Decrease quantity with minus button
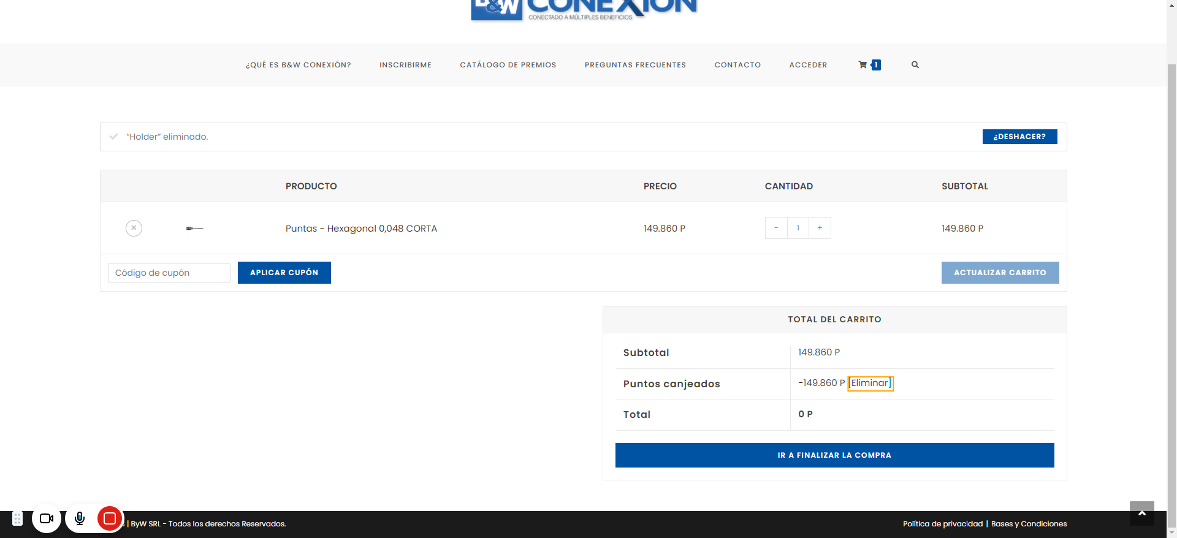The width and height of the screenshot is (1177, 538). [776, 228]
